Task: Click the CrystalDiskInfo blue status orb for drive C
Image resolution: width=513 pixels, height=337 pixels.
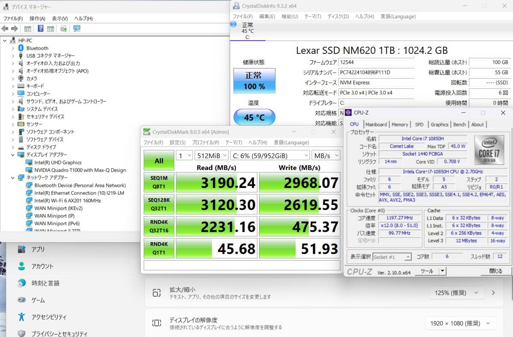Action: tap(233, 24)
